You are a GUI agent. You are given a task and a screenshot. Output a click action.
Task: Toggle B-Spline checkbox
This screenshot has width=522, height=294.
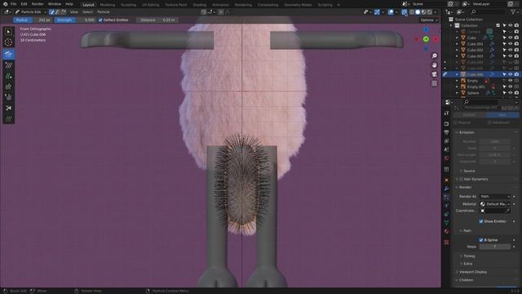pos(481,240)
